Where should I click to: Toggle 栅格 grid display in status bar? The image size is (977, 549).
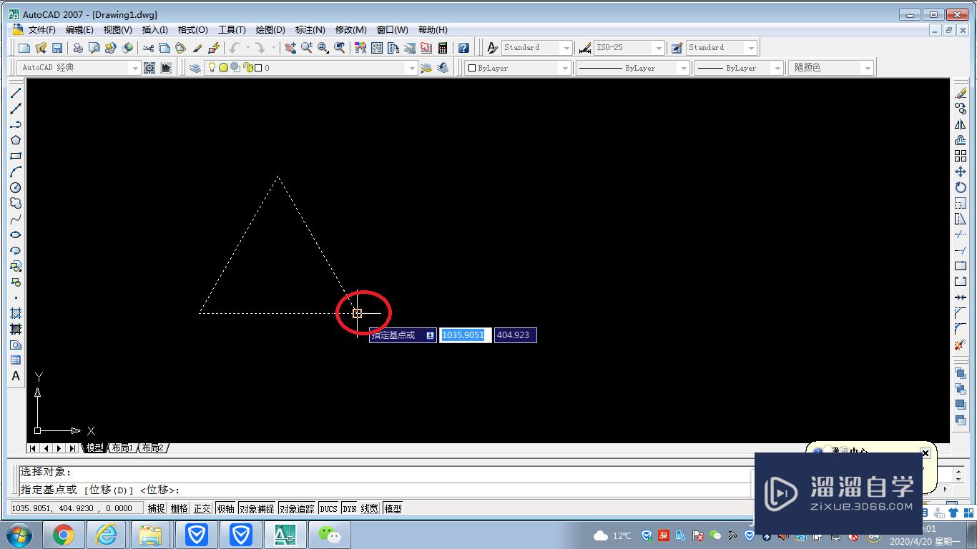coord(179,508)
